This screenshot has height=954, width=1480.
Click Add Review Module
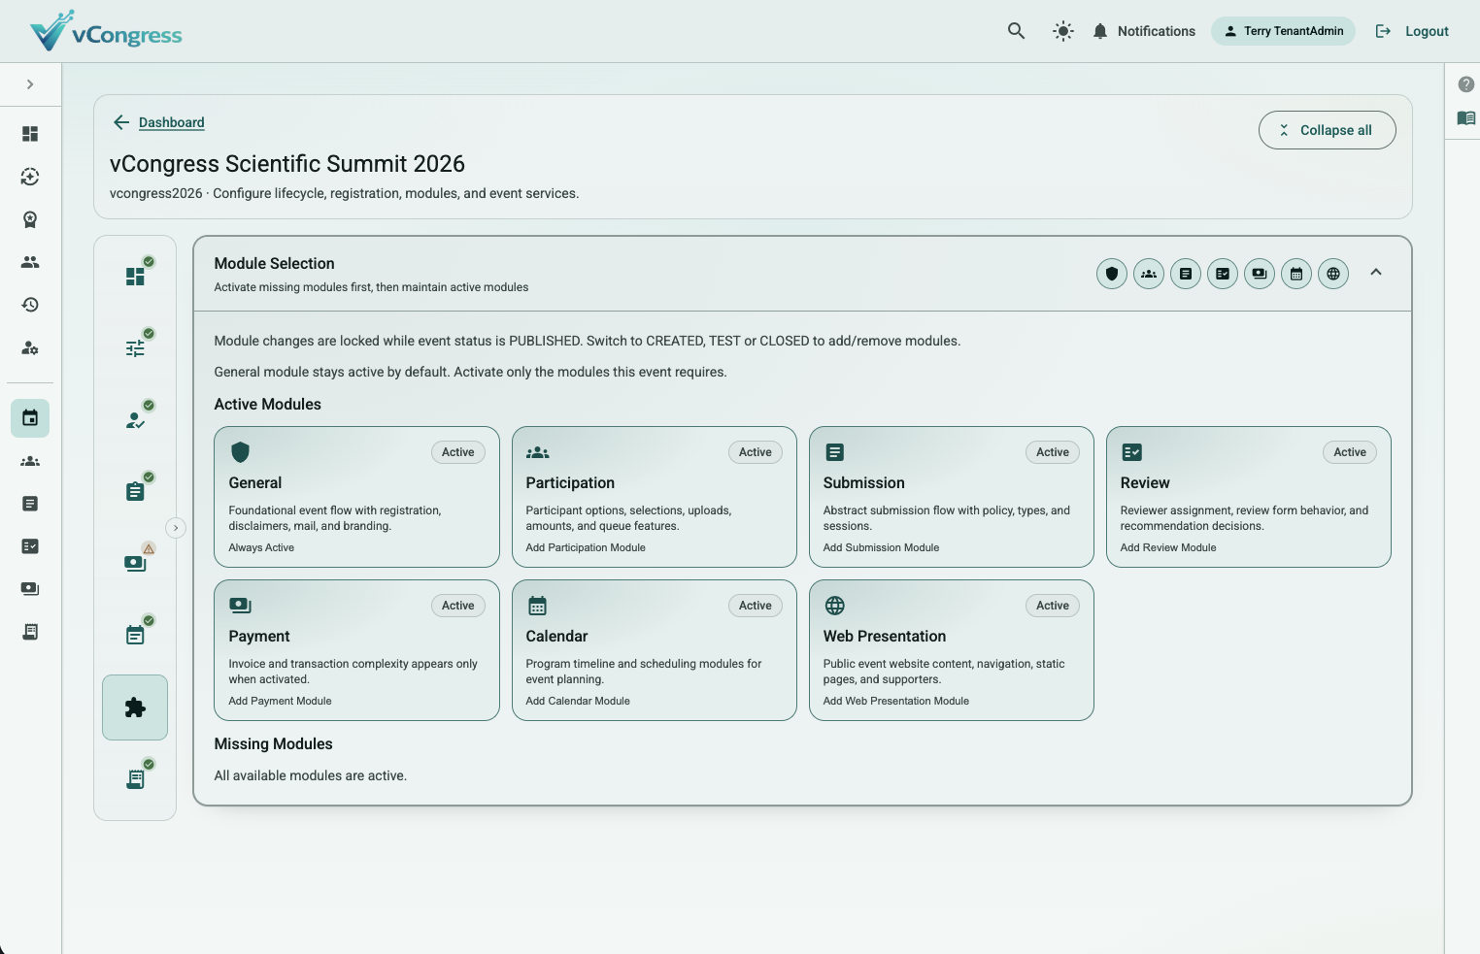(x=1168, y=547)
